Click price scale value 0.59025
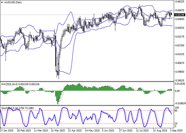The image size is (186, 133). click(180, 81)
